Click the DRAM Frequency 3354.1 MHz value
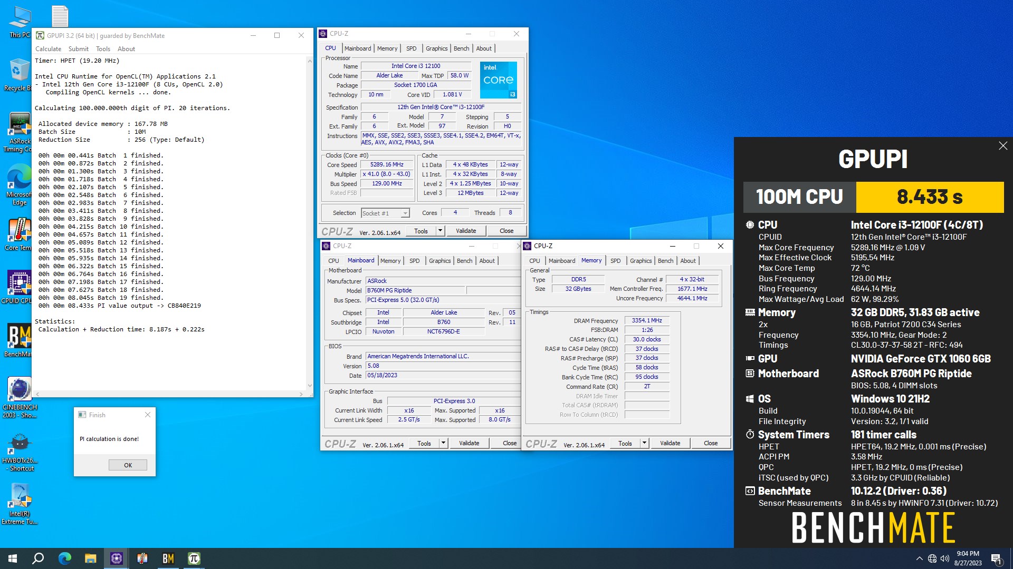This screenshot has width=1013, height=569. pos(647,321)
